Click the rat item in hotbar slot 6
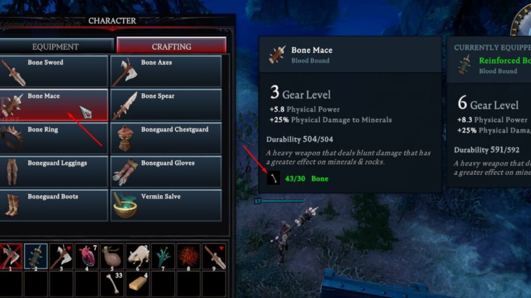531x298 pixels. click(137, 256)
